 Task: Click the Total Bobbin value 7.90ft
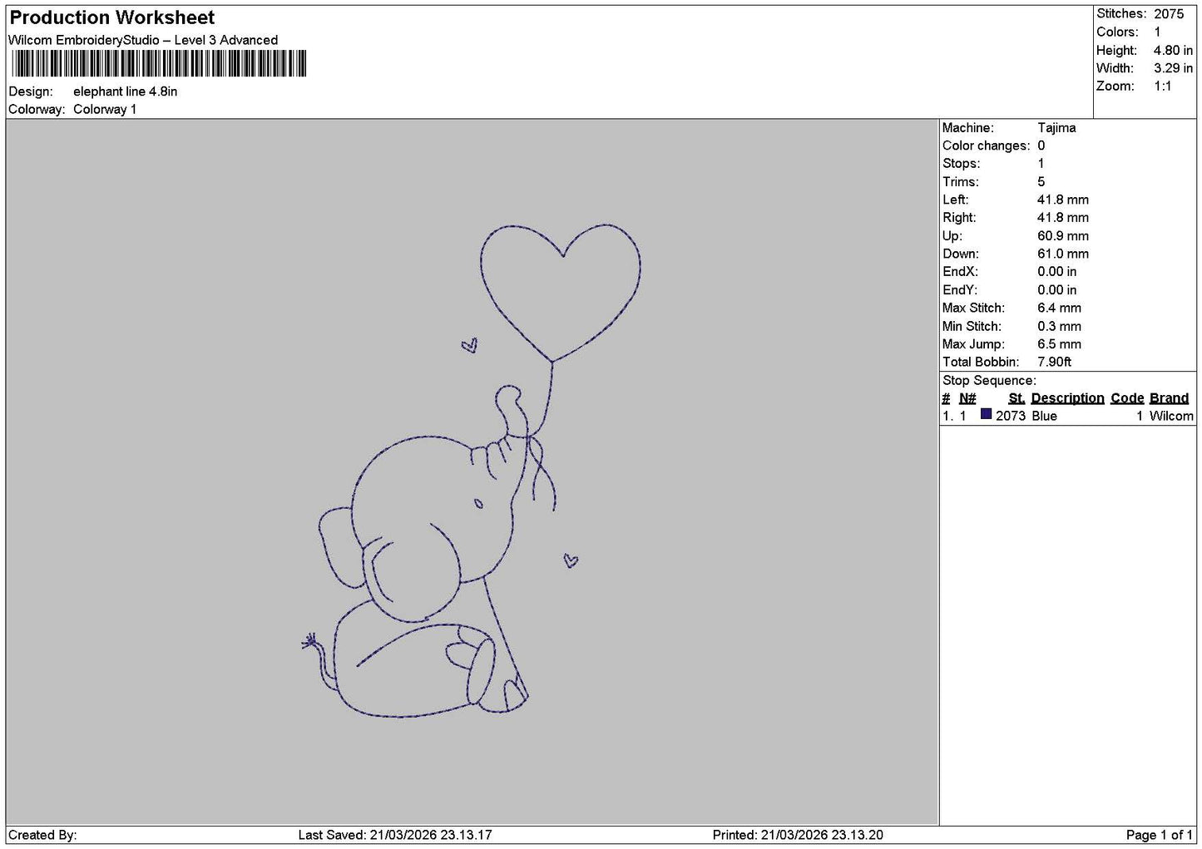[1054, 362]
